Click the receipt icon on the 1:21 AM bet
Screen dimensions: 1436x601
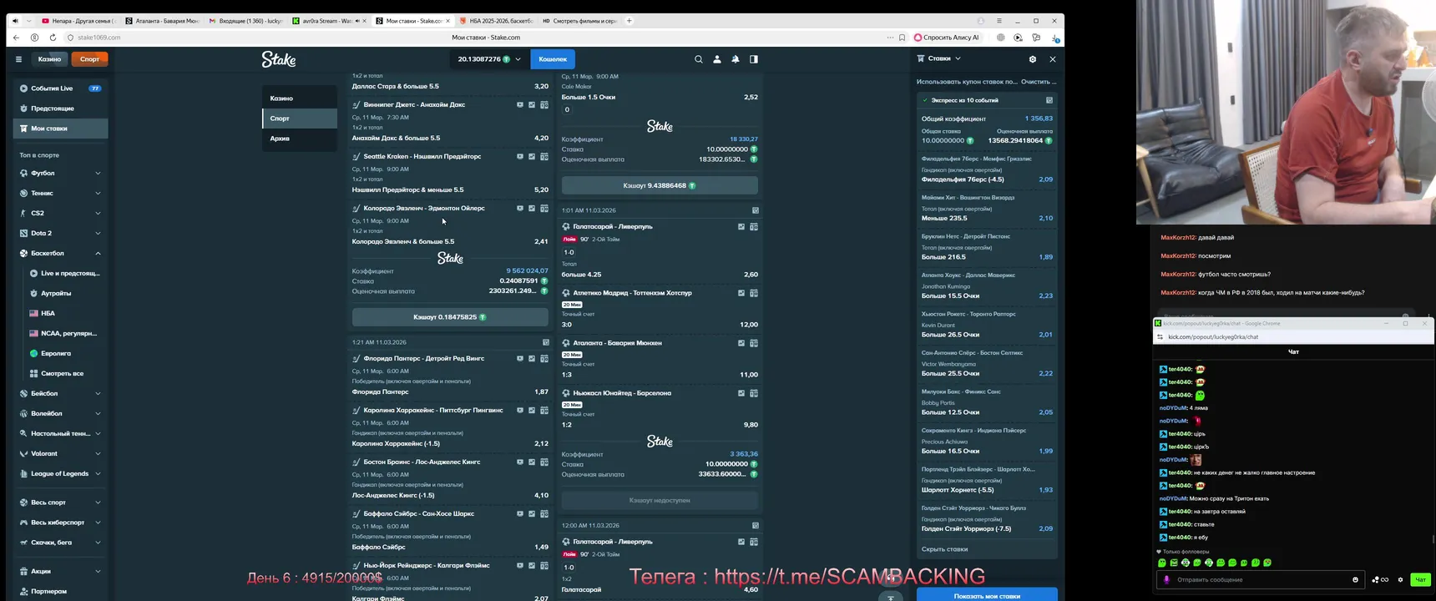click(x=546, y=342)
